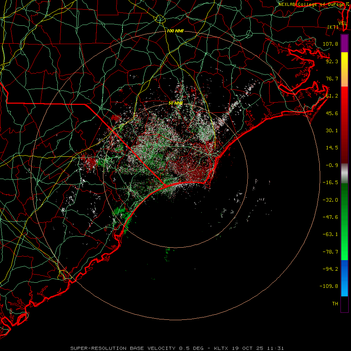Click the purple segment of the velocity scale
Viewport: 351px width, 351px height.
[x=344, y=43]
